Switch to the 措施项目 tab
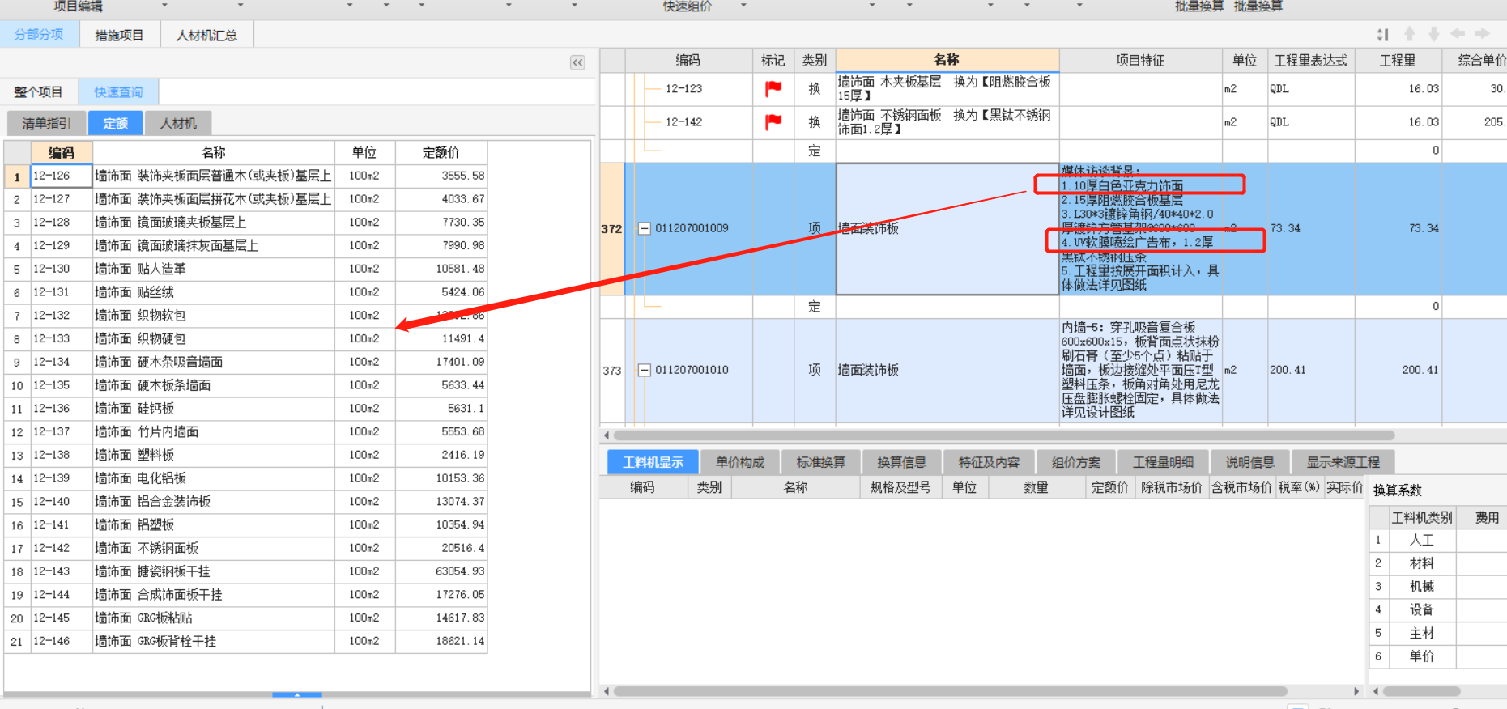The height and width of the screenshot is (709, 1507). (119, 35)
